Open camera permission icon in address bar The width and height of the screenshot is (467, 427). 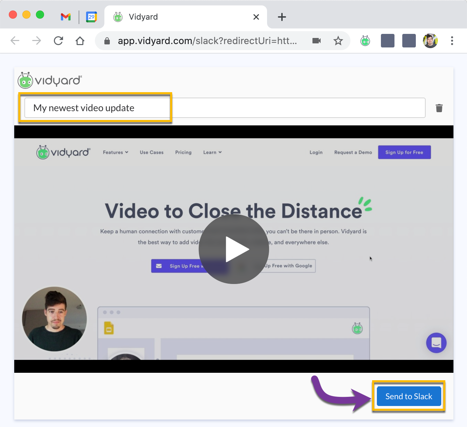coord(317,41)
